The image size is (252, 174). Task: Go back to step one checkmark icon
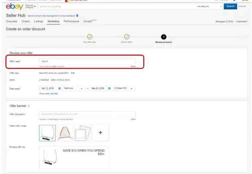point(90,37)
